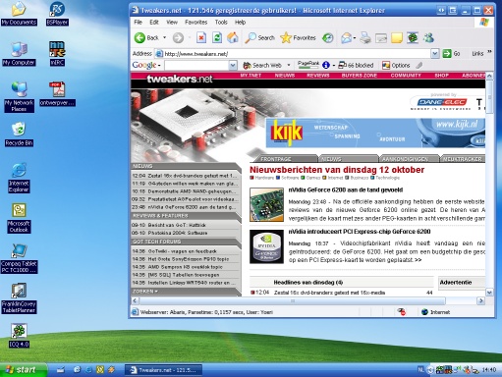Select Compaq Tablet PC TC1000 desktop shortcut
The image size is (502, 377).
[x=19, y=258]
